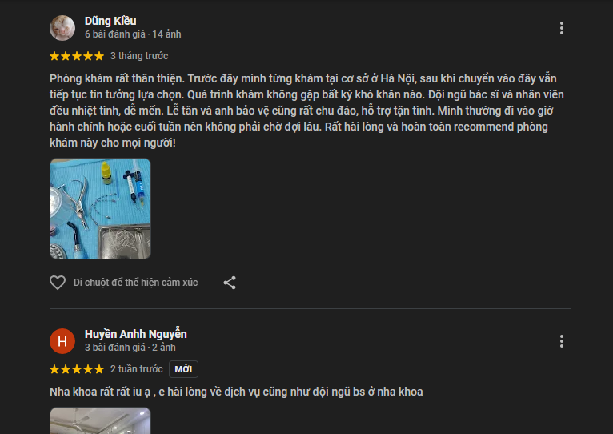Click the 'Di chuột để thể hiện cảm xúc' label

136,283
